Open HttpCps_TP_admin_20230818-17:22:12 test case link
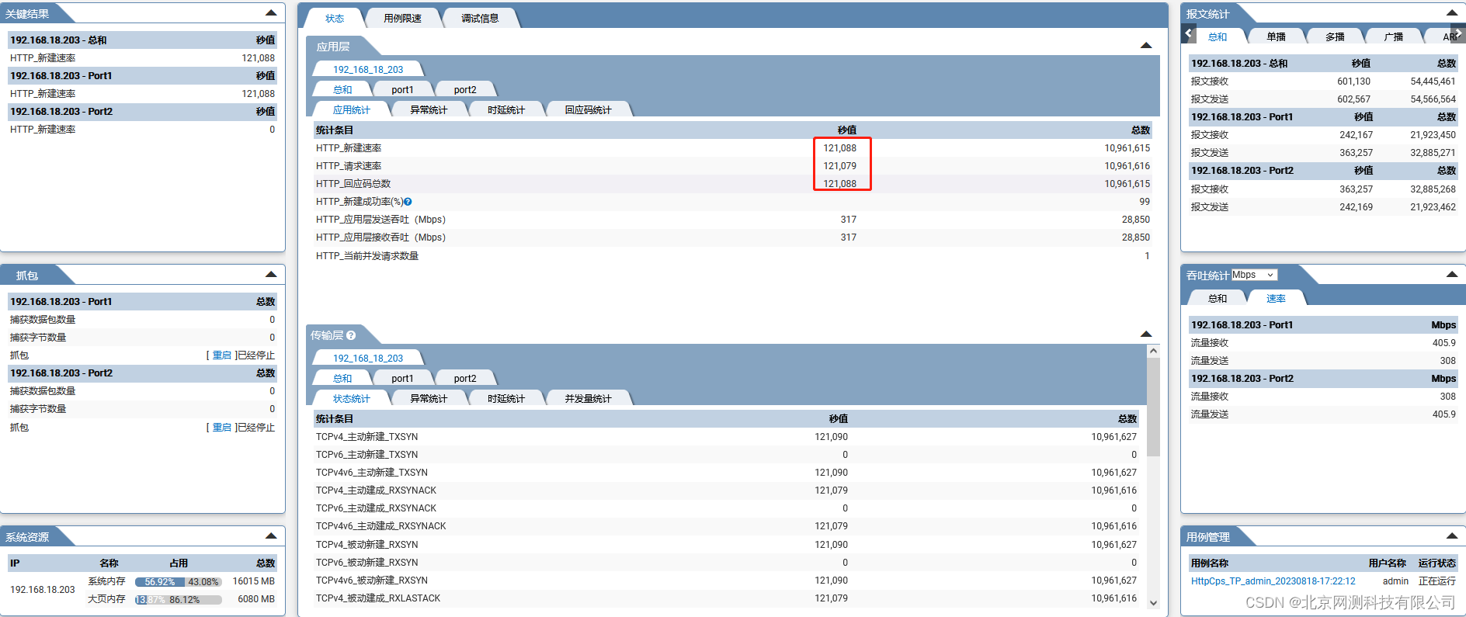Viewport: 1466px width, 617px height. click(1273, 581)
